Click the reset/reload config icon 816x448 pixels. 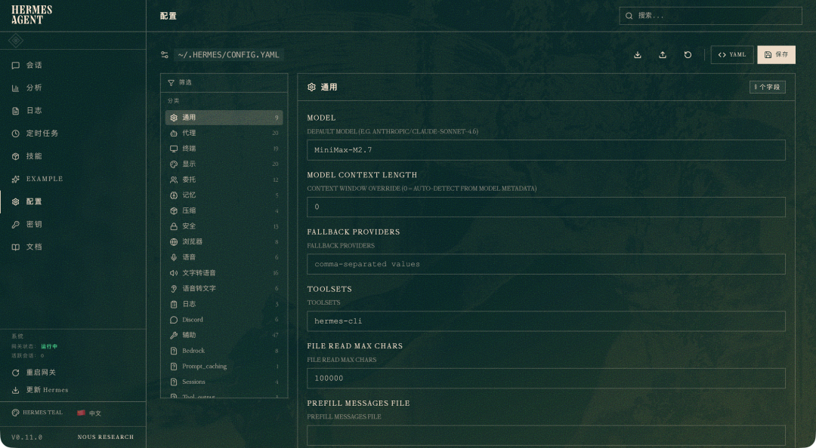[x=688, y=55]
